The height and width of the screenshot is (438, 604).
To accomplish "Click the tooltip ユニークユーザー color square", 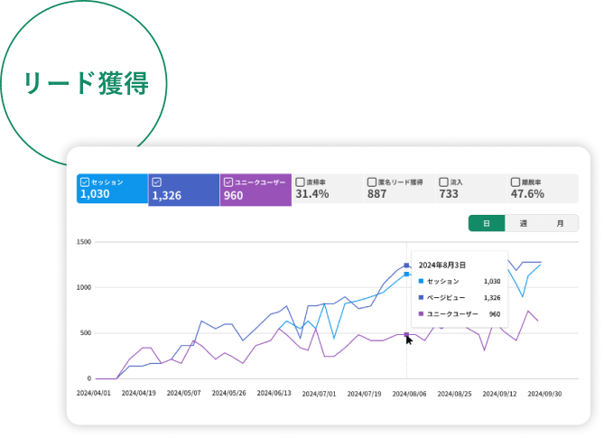I will (x=421, y=314).
